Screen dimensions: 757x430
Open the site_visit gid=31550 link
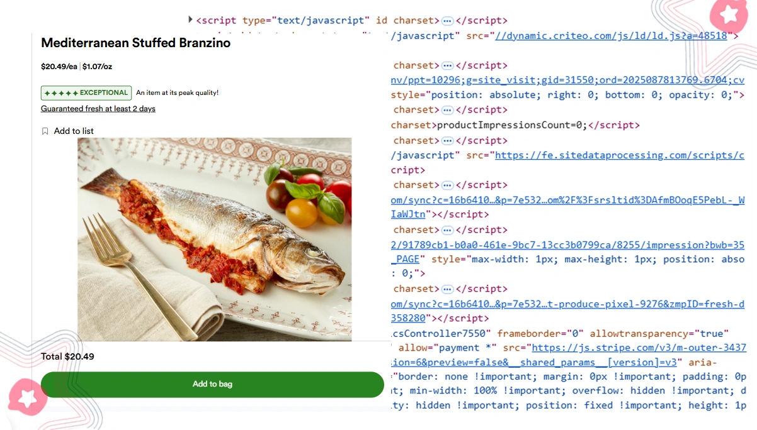(567, 80)
